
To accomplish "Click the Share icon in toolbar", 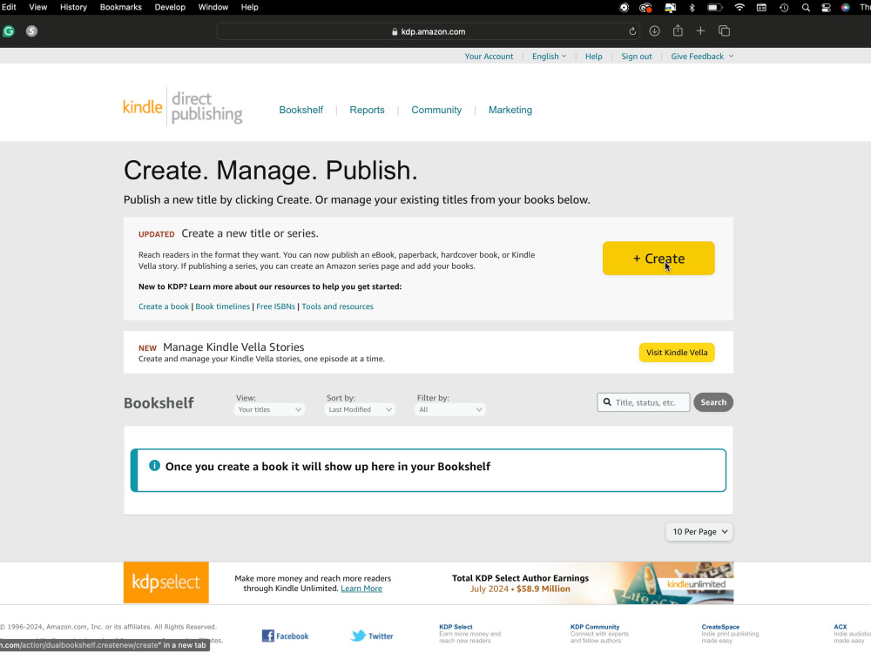I will 678,31.
